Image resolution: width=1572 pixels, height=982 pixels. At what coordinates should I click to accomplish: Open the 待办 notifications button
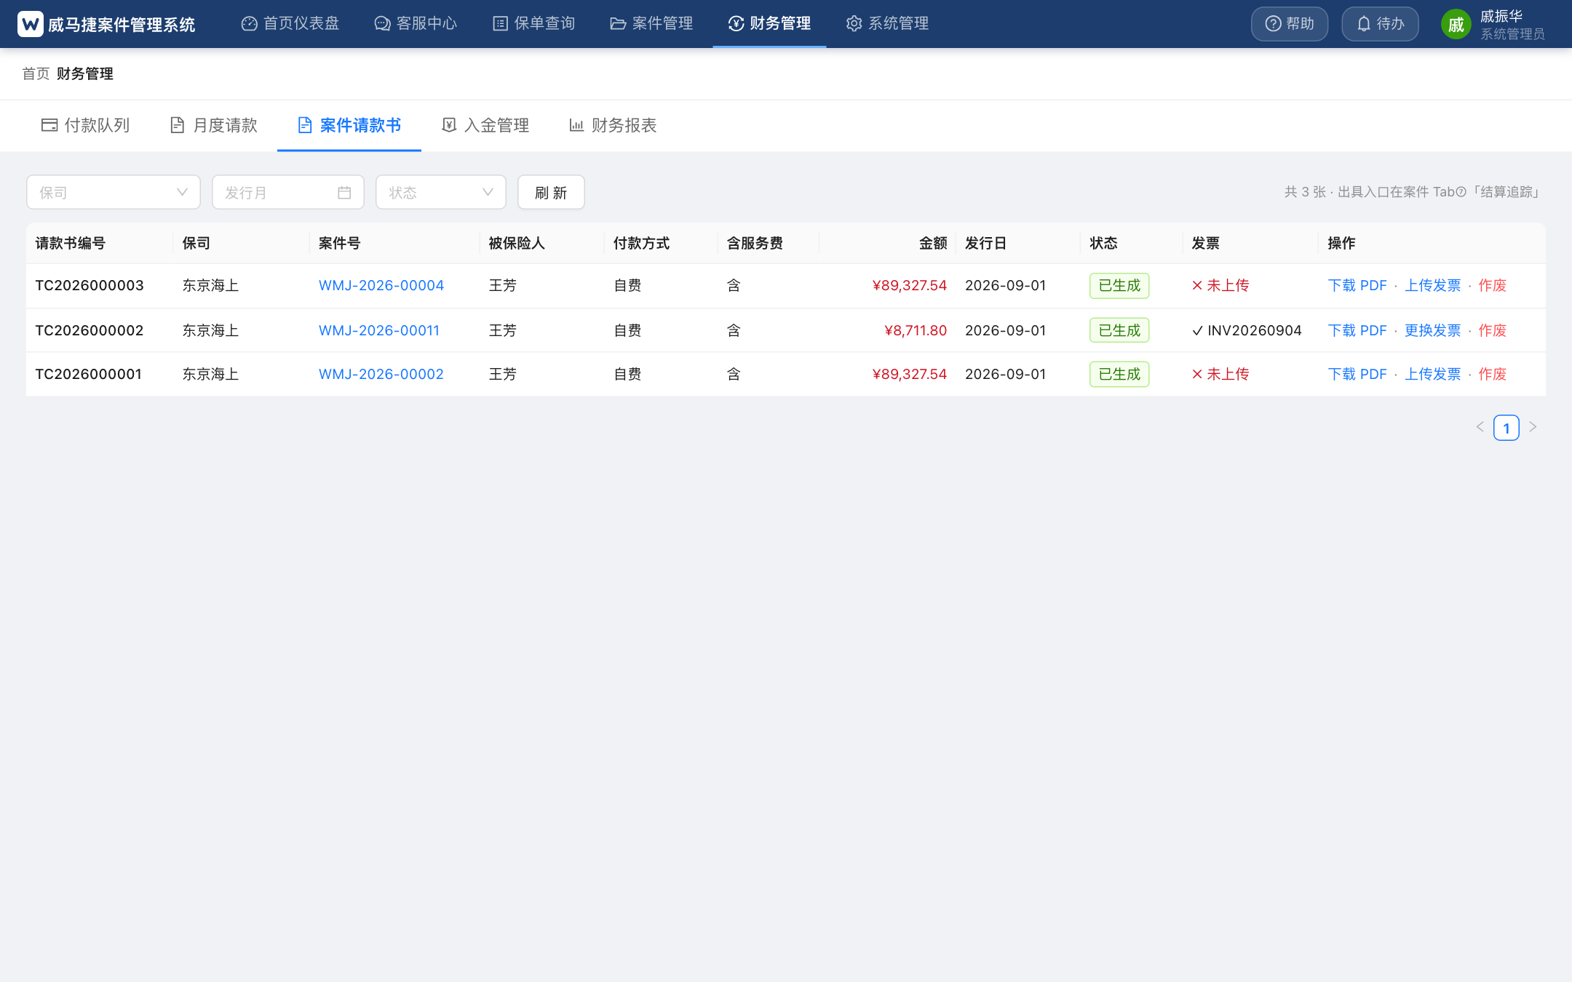pyautogui.click(x=1380, y=24)
